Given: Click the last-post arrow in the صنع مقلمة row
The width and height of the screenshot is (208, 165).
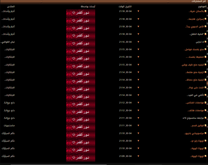Looking at the screenshot, I should 138,72.
